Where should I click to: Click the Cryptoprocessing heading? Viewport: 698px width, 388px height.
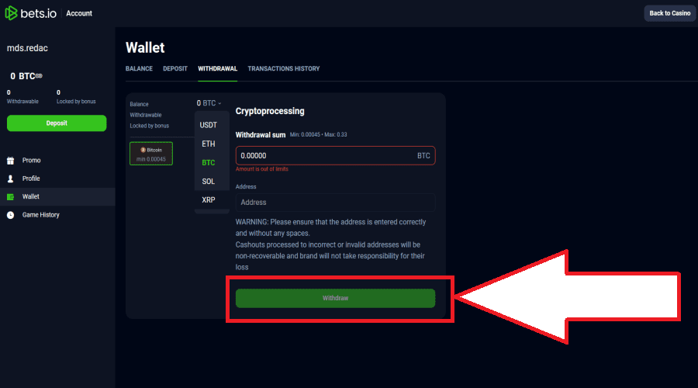tap(270, 112)
